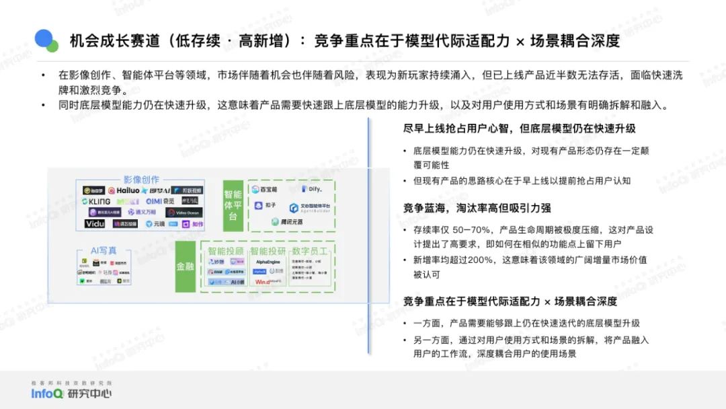726x409 pixels.
Task: Click the slide title starting 机会成长赛道
Action: (344, 41)
